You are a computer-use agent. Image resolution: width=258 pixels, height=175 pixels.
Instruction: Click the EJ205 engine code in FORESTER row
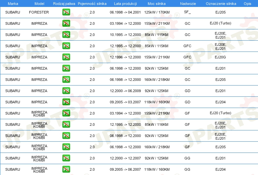pyautogui.click(x=220, y=12)
